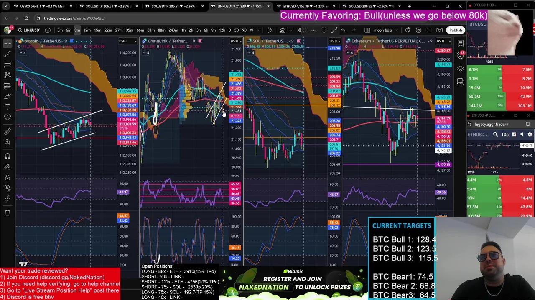Open the indicators menu
This screenshot has height=300, width=535.
(x=283, y=30)
